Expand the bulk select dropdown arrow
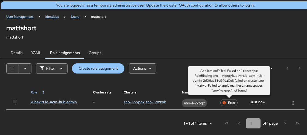Screen dimensions: 307x135 click(x=25, y=68)
